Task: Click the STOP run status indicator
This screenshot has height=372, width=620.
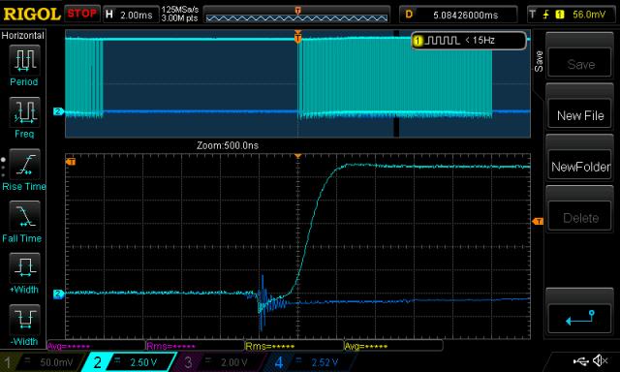Action: [x=81, y=14]
